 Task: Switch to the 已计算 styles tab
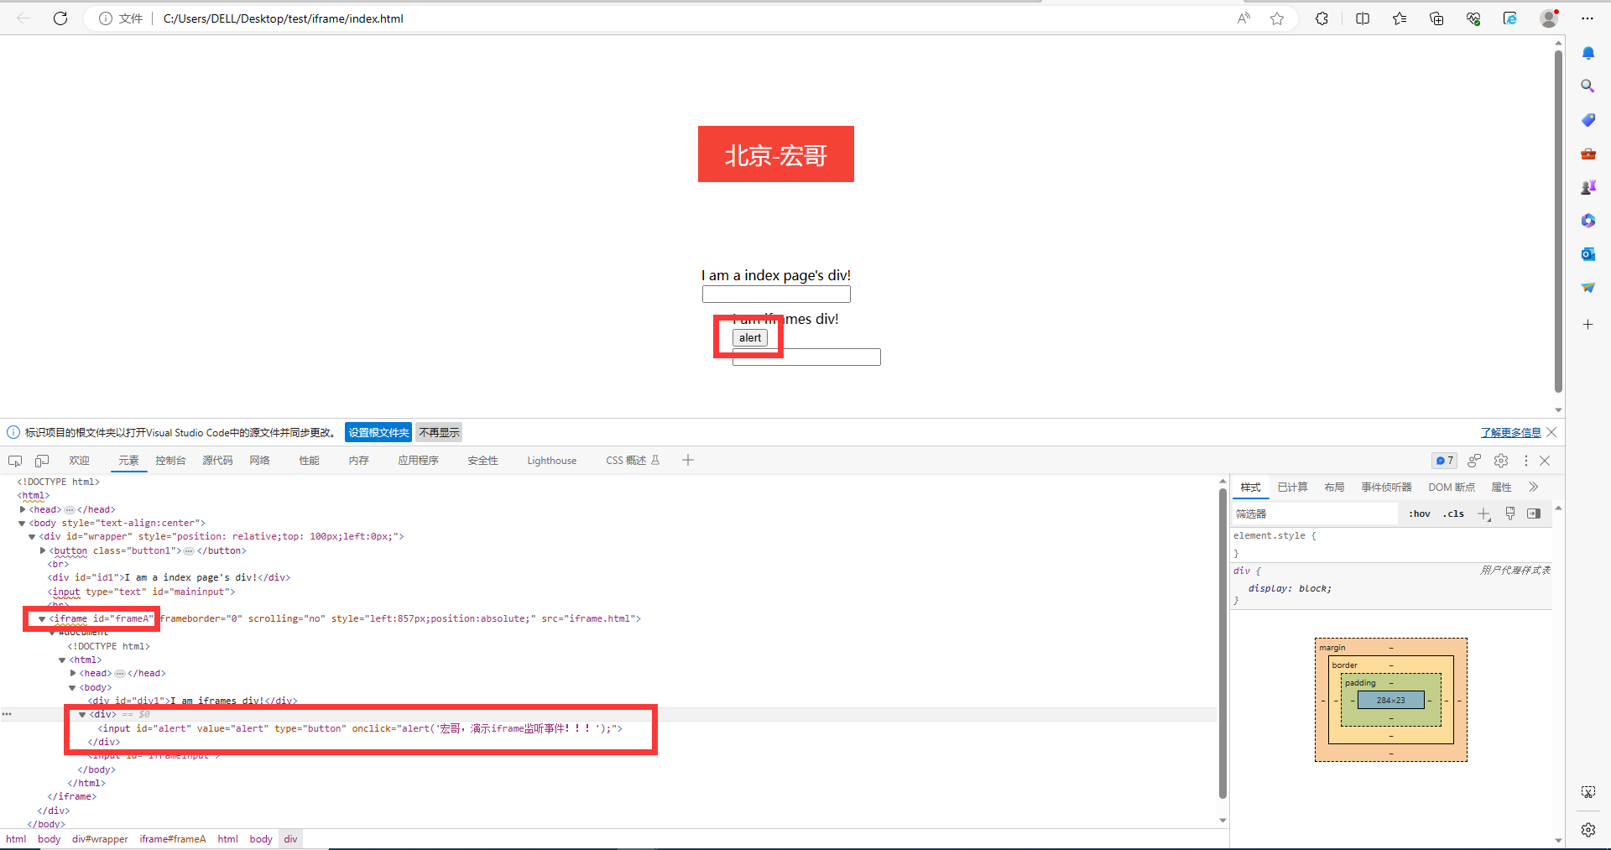point(1291,487)
